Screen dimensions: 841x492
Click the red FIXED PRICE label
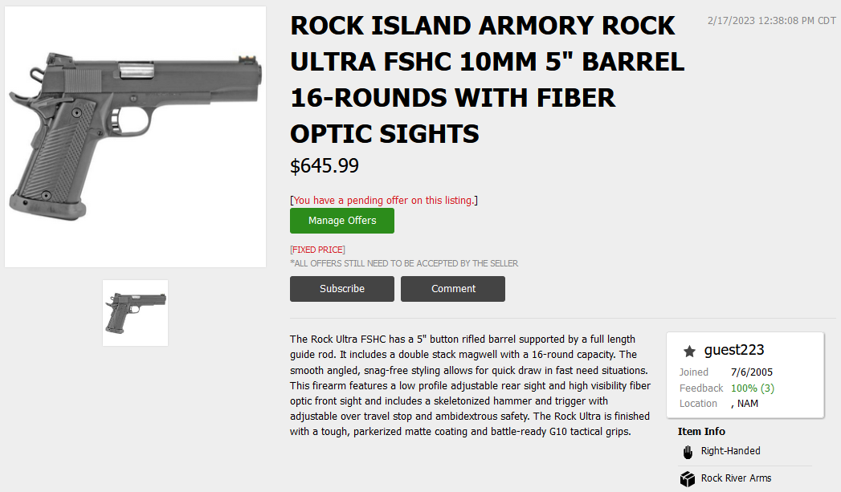click(x=317, y=250)
